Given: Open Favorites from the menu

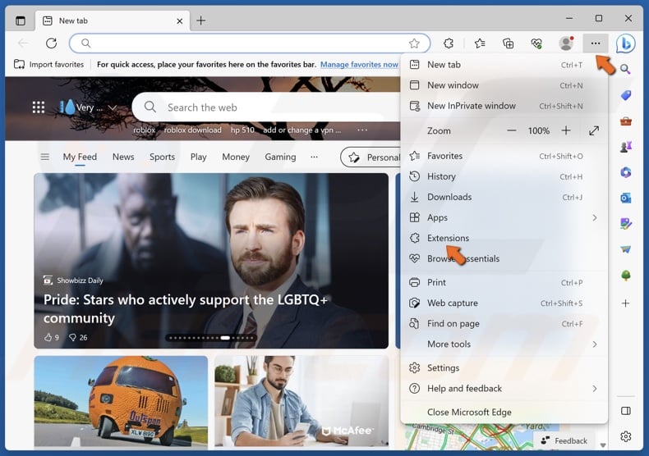Looking at the screenshot, I should (x=504, y=156).
